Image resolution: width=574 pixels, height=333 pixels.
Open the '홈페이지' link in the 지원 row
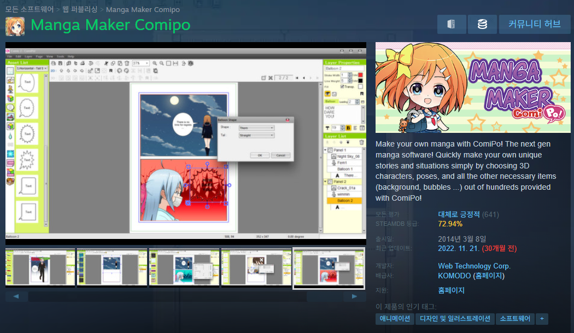click(x=452, y=290)
